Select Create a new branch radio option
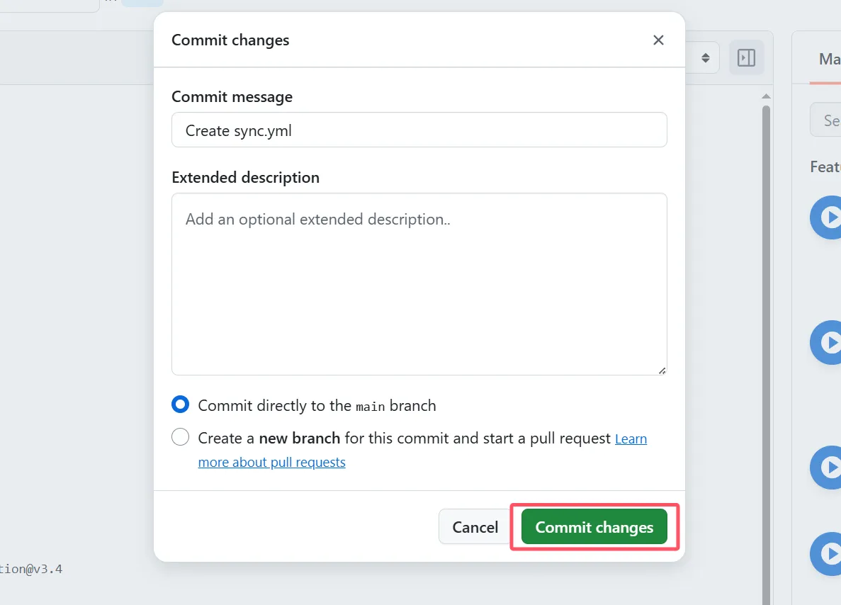This screenshot has width=841, height=605. pos(181,438)
